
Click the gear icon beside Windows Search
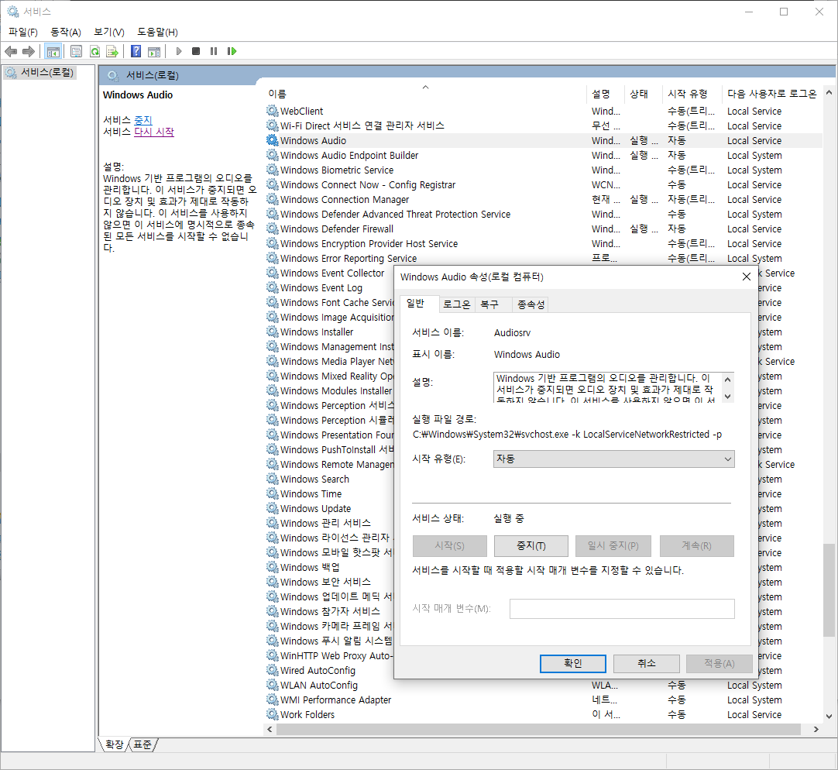(x=273, y=479)
